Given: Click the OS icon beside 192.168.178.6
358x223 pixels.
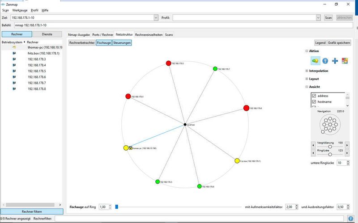Looking at the screenshot, I should coord(14,77).
